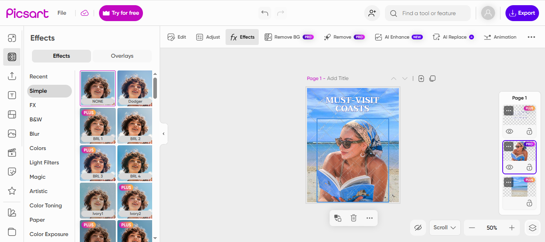
Task: Open the shapes tool in sidebar
Action: pos(12,232)
